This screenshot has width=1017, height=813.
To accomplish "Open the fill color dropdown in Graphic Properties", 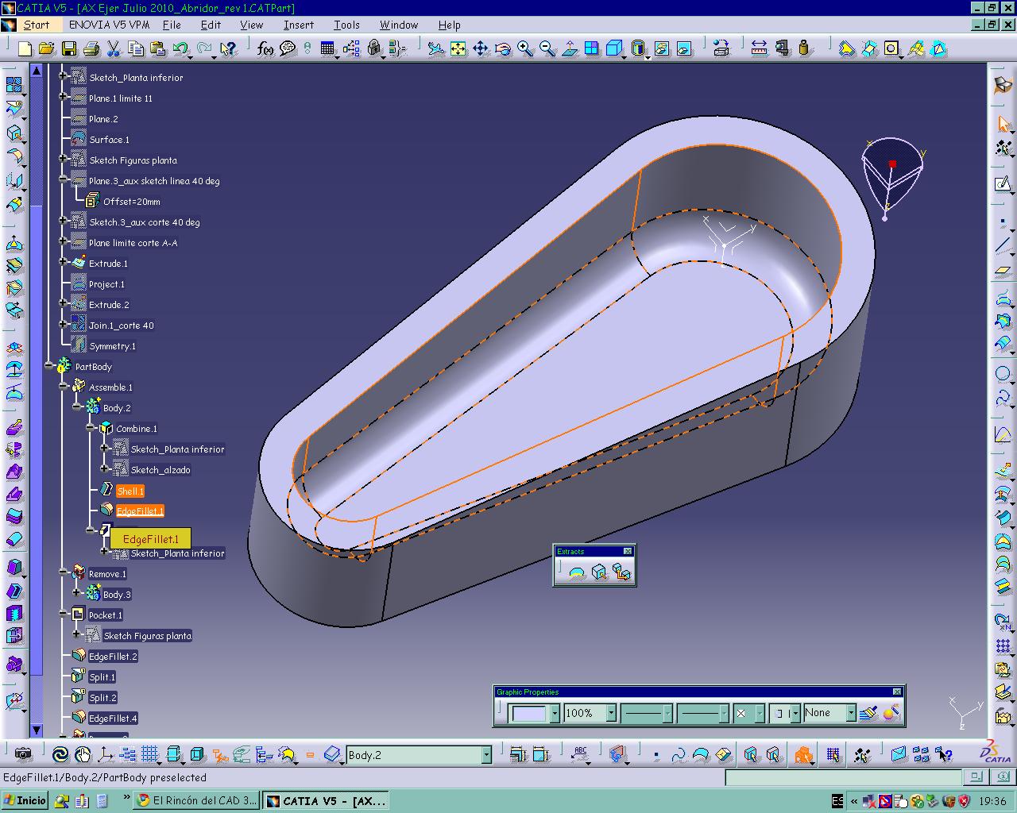I will [x=555, y=713].
